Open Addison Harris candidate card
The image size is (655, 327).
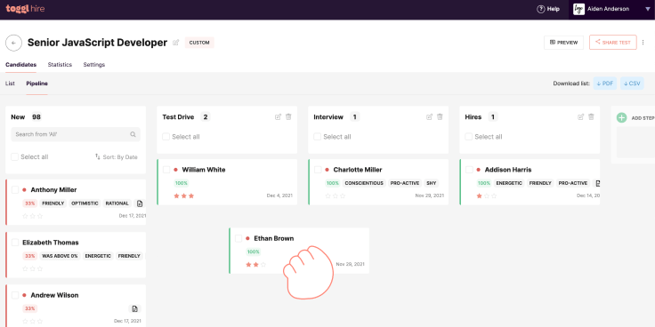tap(530, 182)
